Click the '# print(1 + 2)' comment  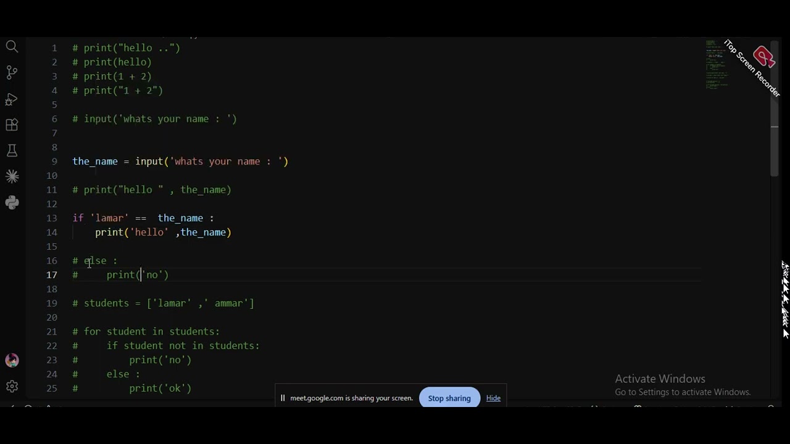(112, 76)
